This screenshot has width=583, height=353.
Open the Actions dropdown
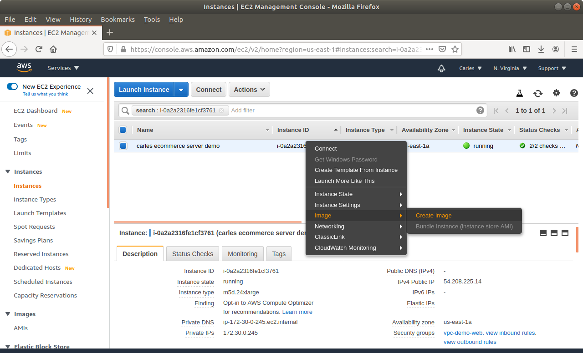249,90
